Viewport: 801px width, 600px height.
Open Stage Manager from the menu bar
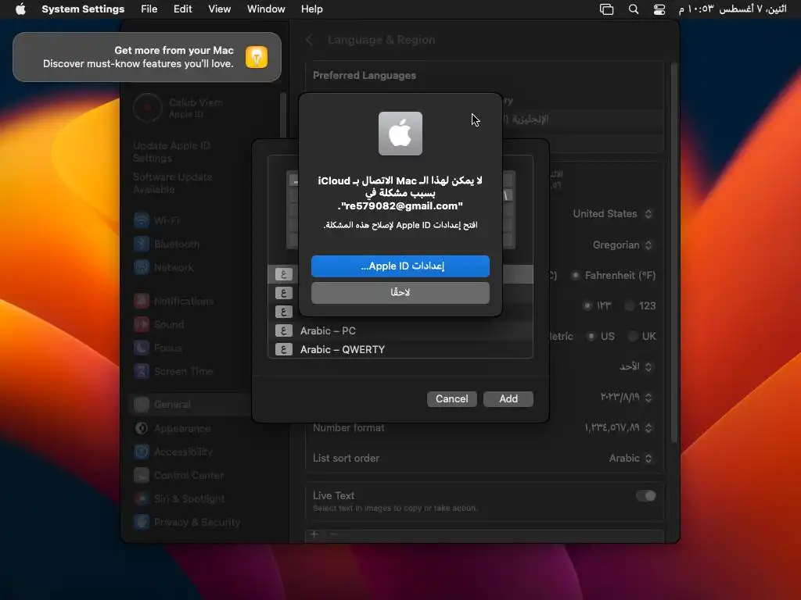(606, 9)
